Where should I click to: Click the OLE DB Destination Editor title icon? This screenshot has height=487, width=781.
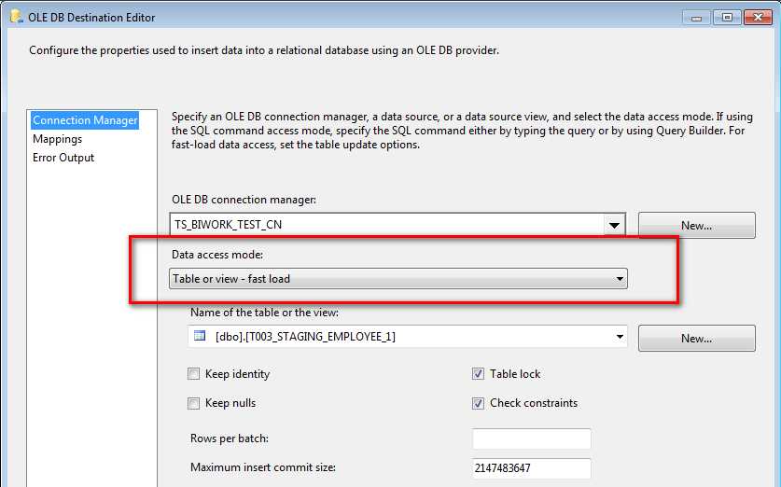coord(15,17)
